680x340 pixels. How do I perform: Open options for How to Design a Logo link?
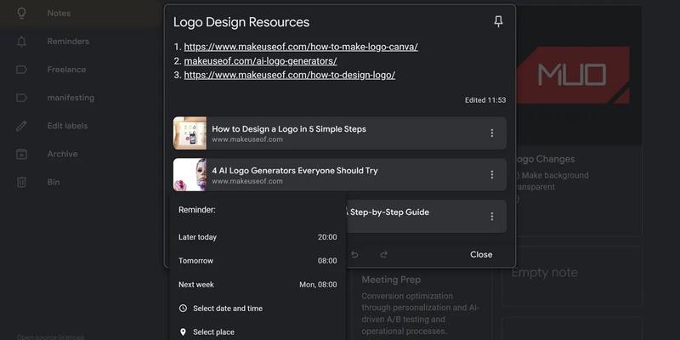pyautogui.click(x=491, y=133)
